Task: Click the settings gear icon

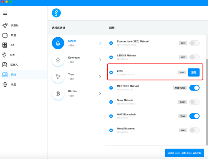Action: 5,85
